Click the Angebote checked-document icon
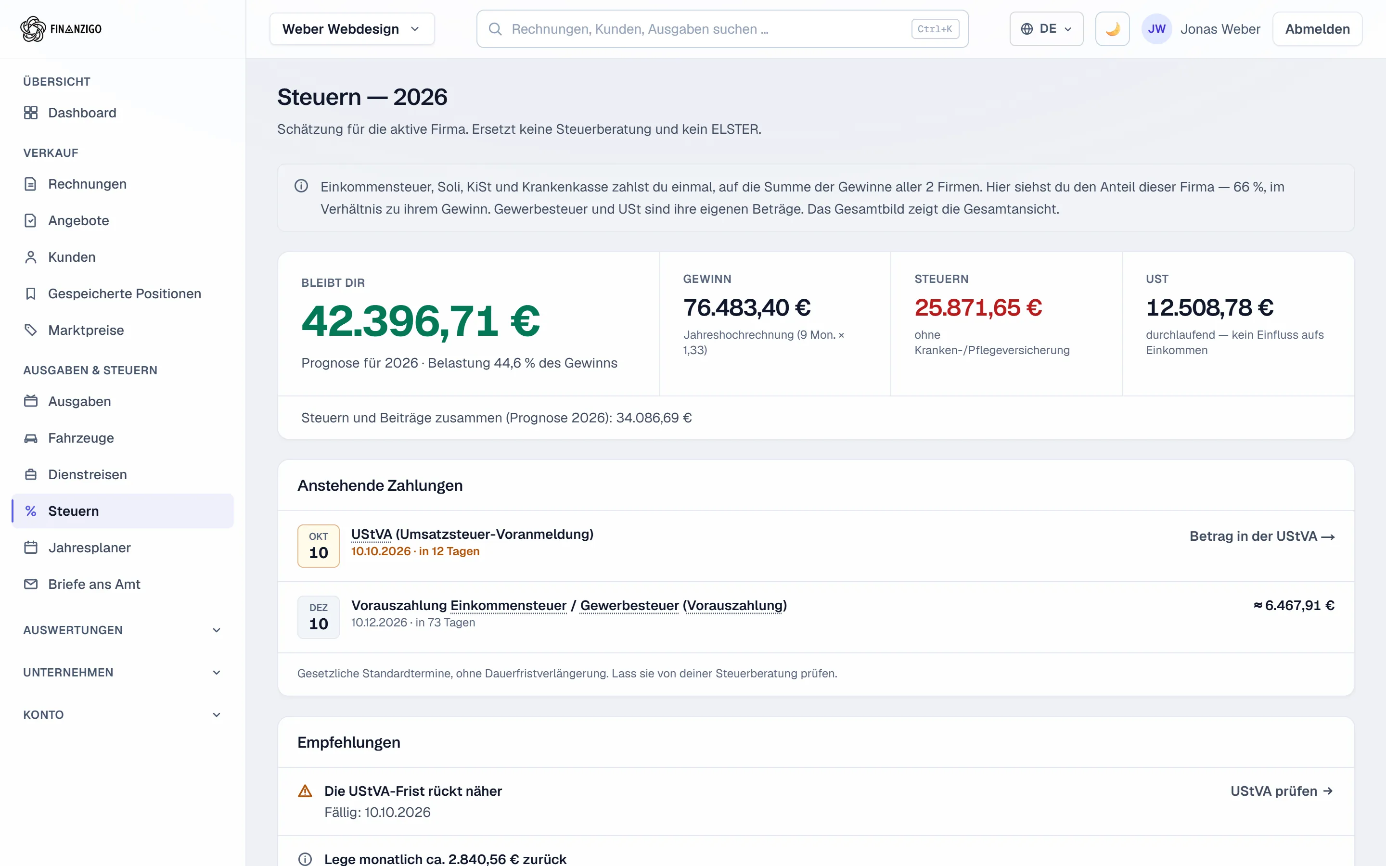1386x866 pixels. tap(31, 220)
